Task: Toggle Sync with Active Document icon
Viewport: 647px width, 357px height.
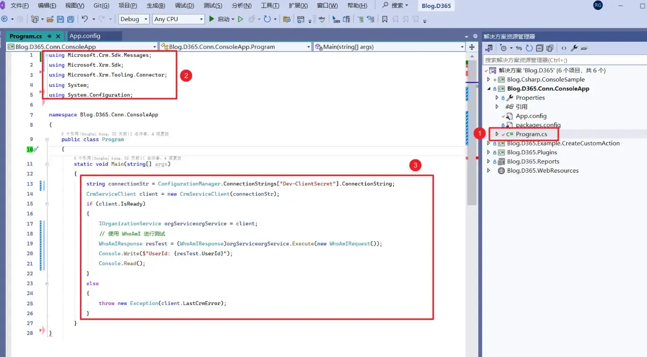Action: 519,48
